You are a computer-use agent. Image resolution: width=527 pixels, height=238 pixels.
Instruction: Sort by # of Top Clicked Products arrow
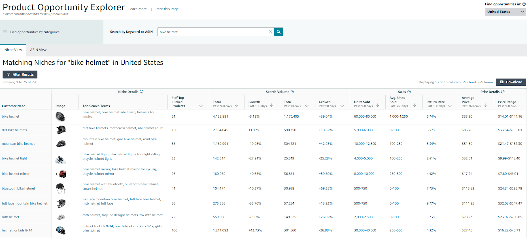coord(201,105)
